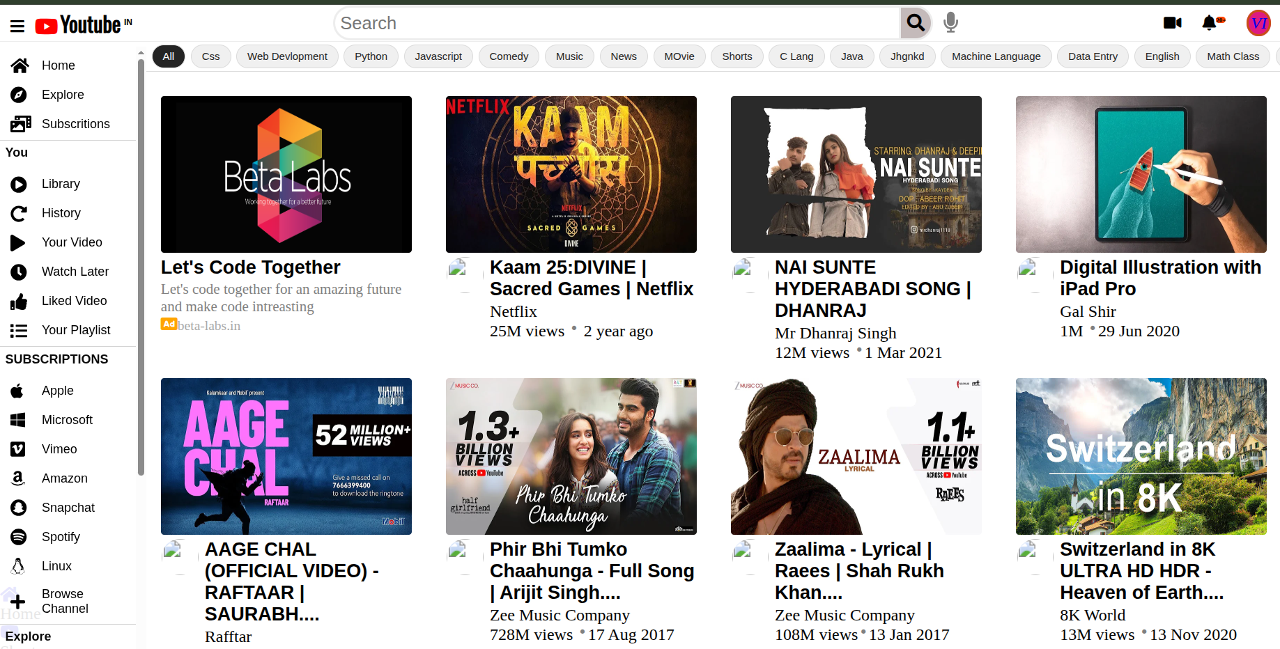Open History in the sidebar
The width and height of the screenshot is (1280, 649).
[x=61, y=213]
